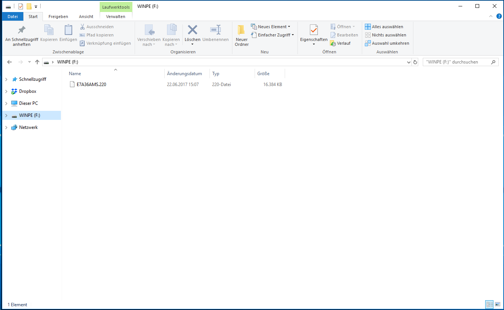Go up one folder level arrow

pyautogui.click(x=37, y=62)
